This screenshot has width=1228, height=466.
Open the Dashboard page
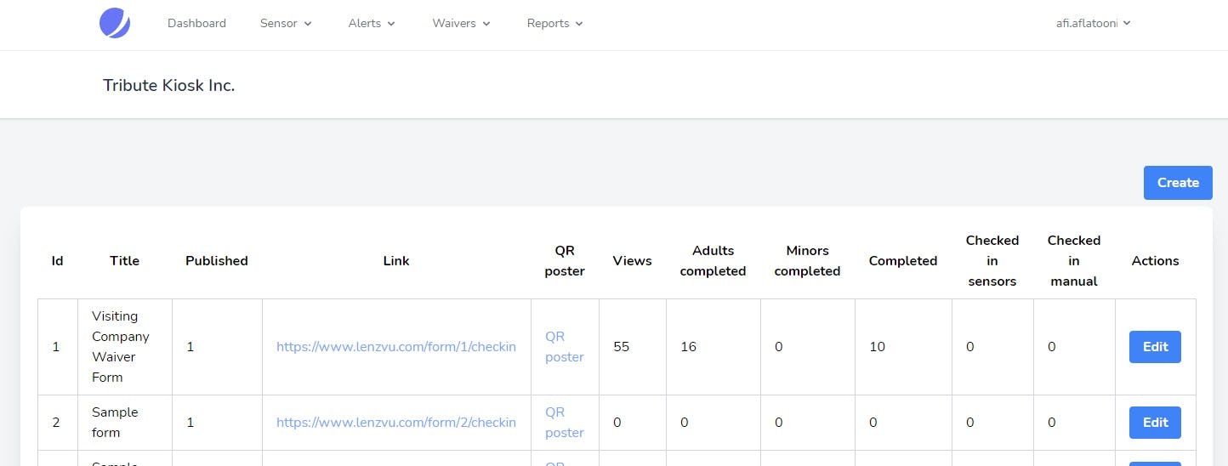(x=196, y=23)
